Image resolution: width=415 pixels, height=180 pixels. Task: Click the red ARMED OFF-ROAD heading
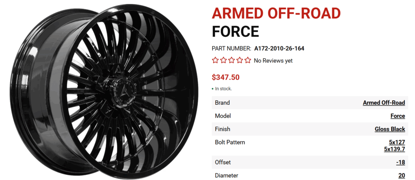coord(276,13)
